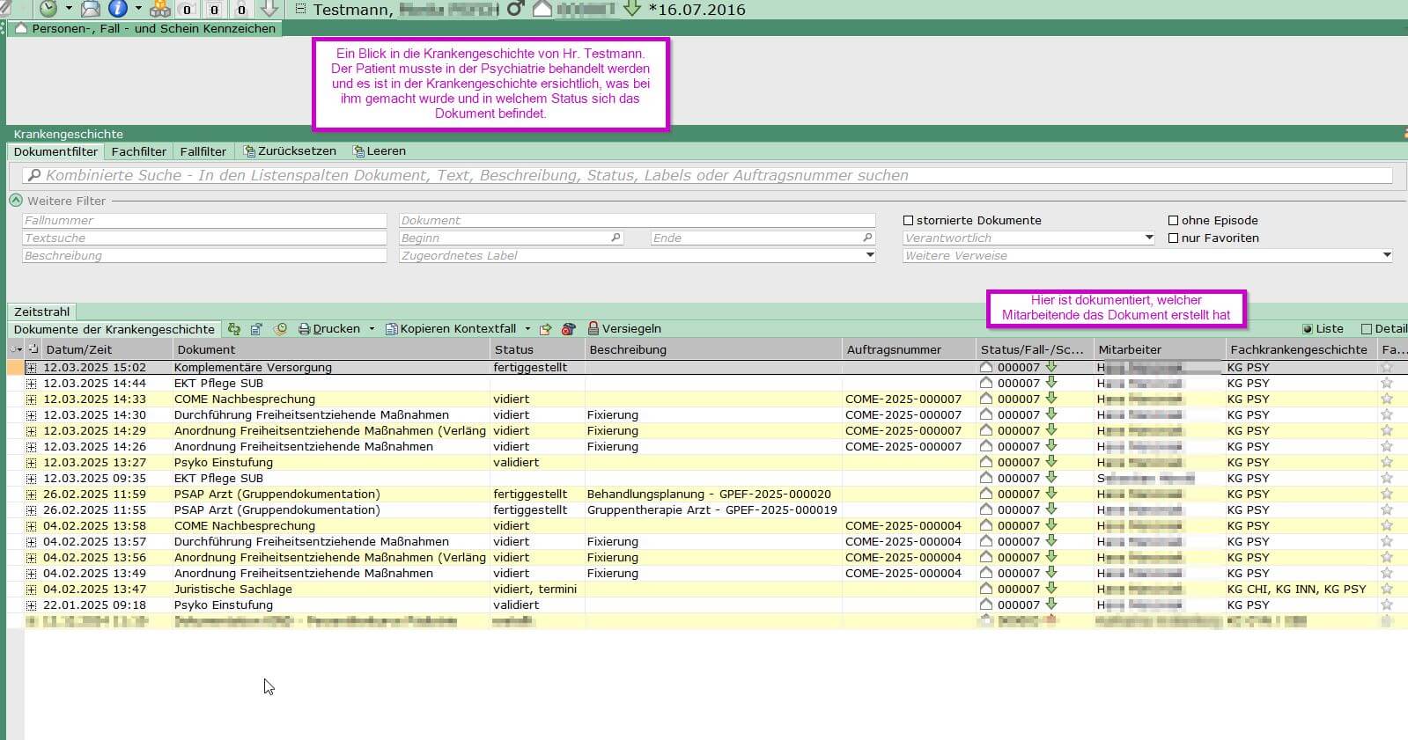Enable stornierte Dokumente checkbox
Screen dimensions: 1408x740
[909, 220]
